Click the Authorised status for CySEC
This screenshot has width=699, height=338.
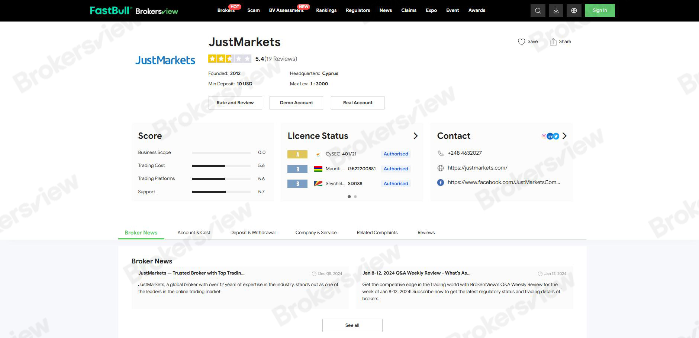[396, 154]
